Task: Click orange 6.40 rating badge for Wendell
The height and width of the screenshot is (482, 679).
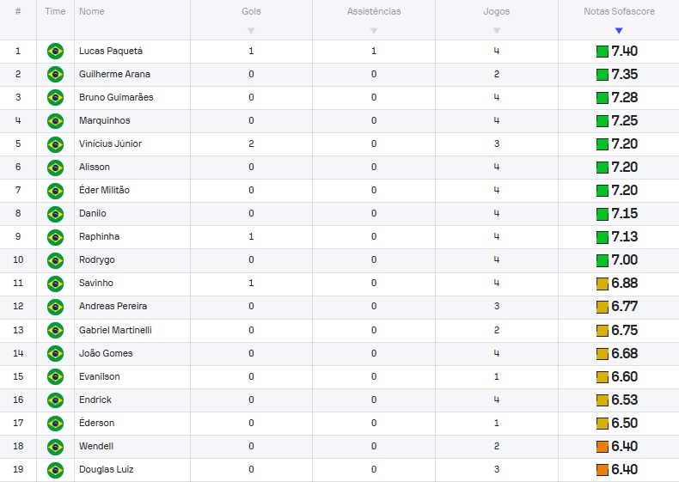Action: click(x=617, y=446)
